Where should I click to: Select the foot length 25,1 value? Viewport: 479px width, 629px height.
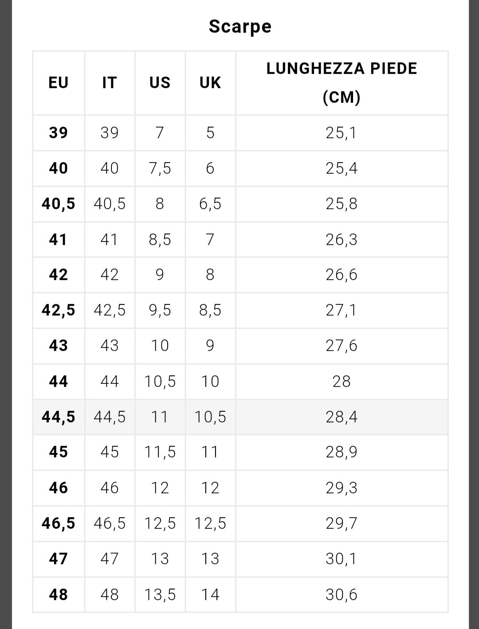click(342, 133)
